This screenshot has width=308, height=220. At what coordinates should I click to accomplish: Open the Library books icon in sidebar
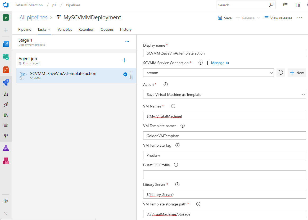[6, 115]
